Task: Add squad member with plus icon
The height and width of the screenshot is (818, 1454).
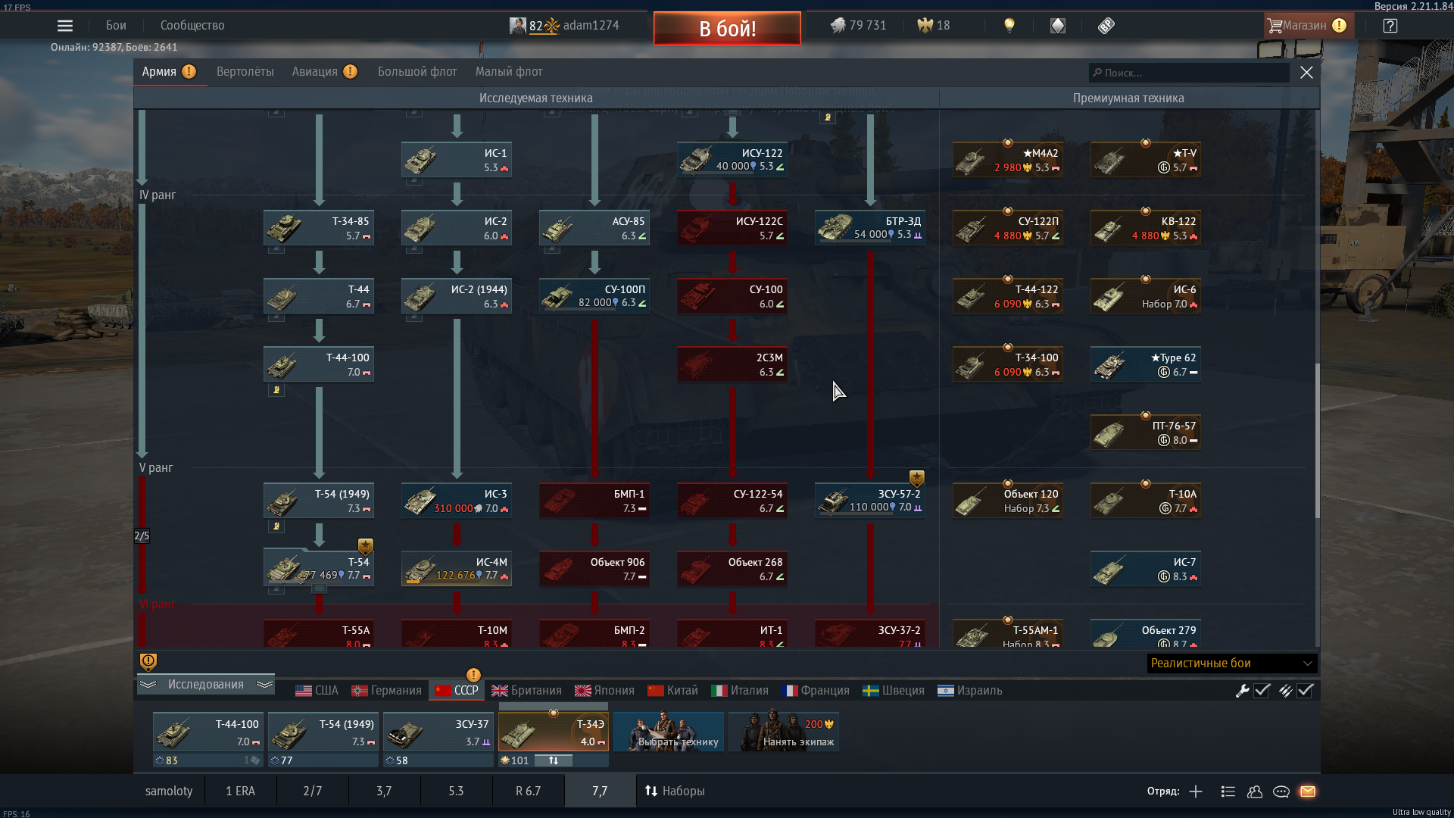Action: (1196, 791)
